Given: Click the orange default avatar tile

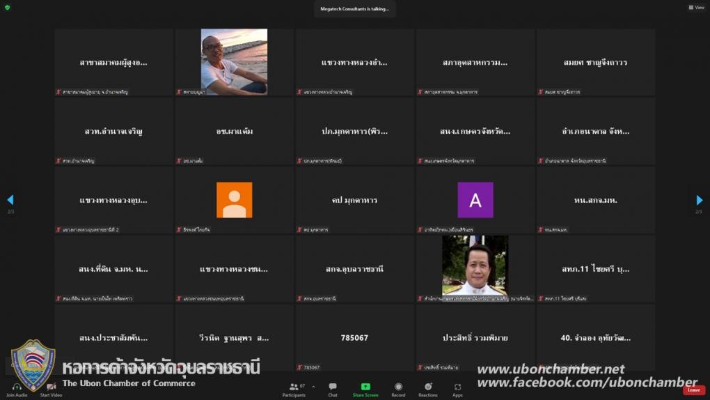Looking at the screenshot, I should click(234, 200).
